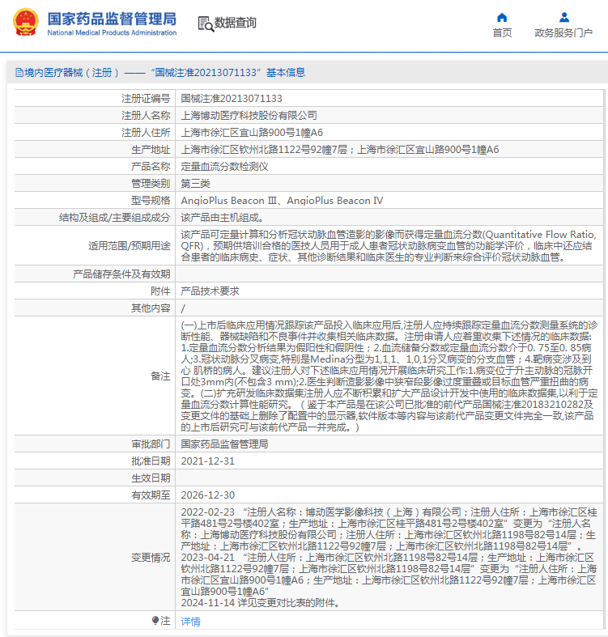Click the 适用范围/预期用途 label

pyautogui.click(x=130, y=246)
